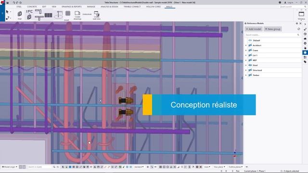Click the Window switcher icon
308x173 pixels.
coord(301,14)
